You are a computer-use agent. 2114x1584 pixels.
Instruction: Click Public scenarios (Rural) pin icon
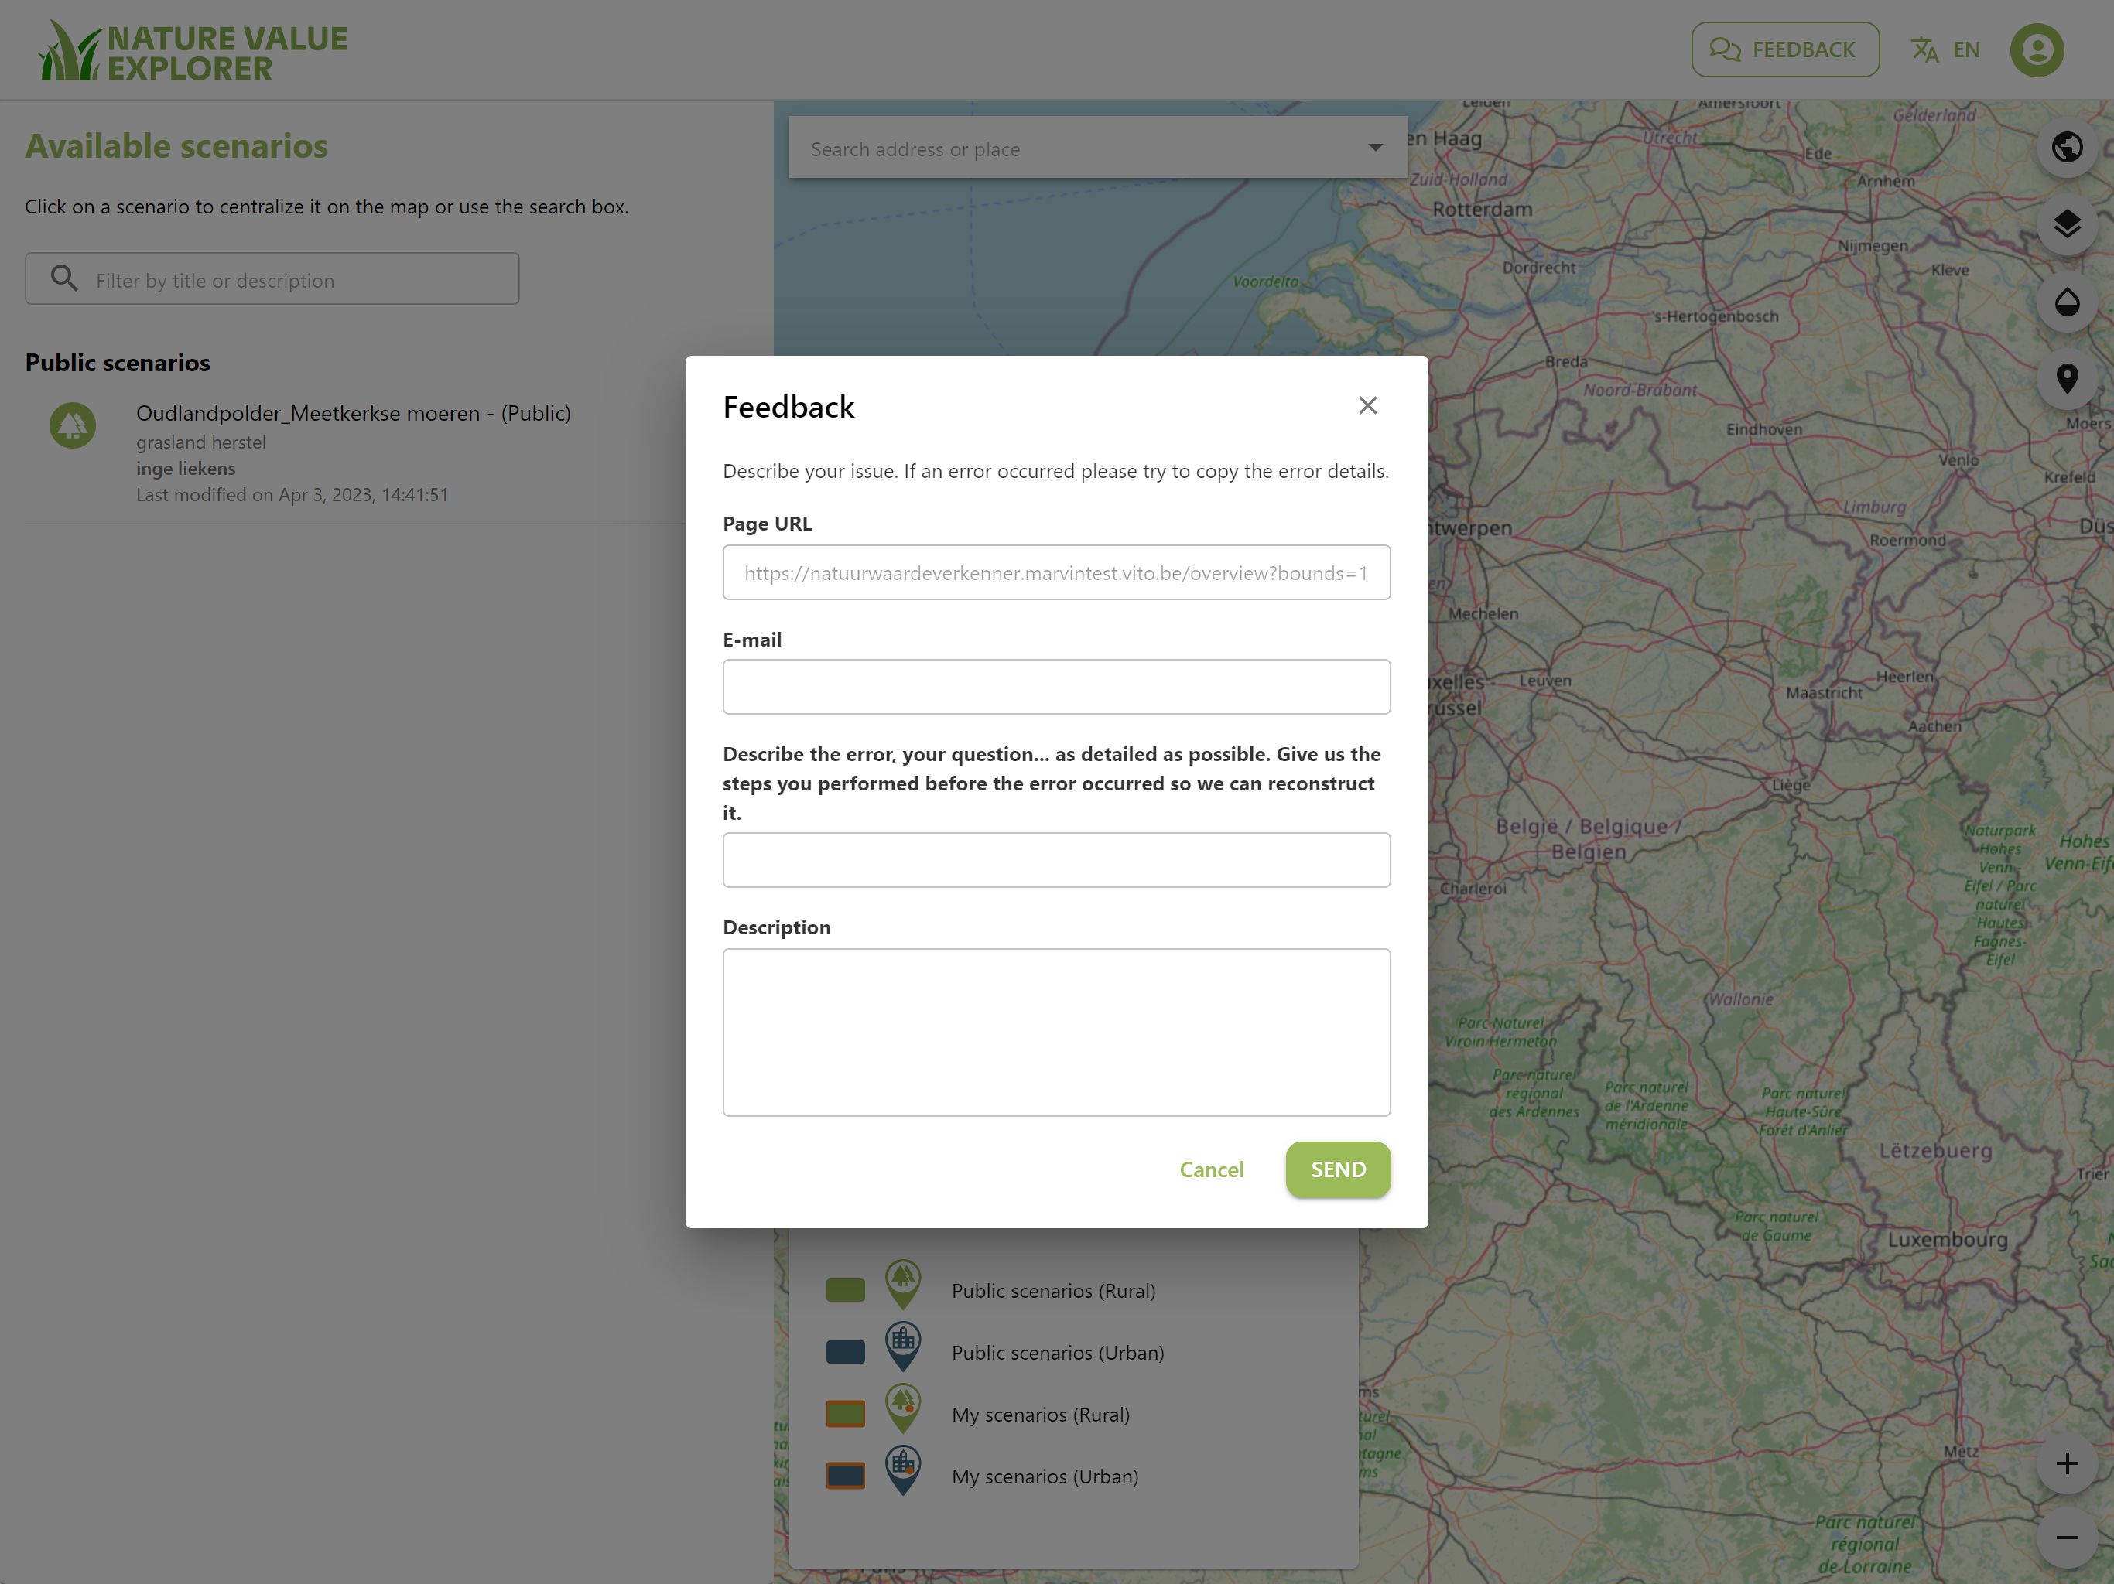point(902,1284)
